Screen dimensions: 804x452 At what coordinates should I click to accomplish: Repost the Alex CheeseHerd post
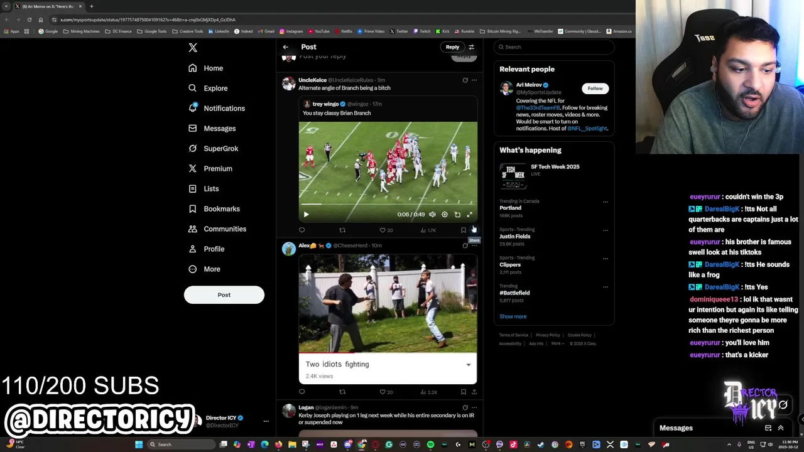[342, 392]
